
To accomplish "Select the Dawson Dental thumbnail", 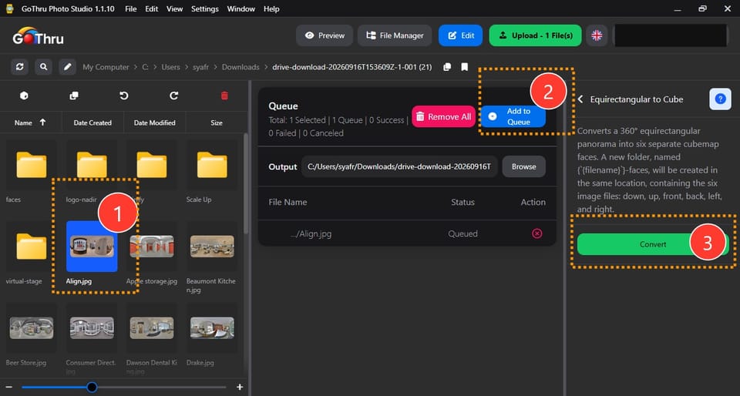I will (152, 328).
